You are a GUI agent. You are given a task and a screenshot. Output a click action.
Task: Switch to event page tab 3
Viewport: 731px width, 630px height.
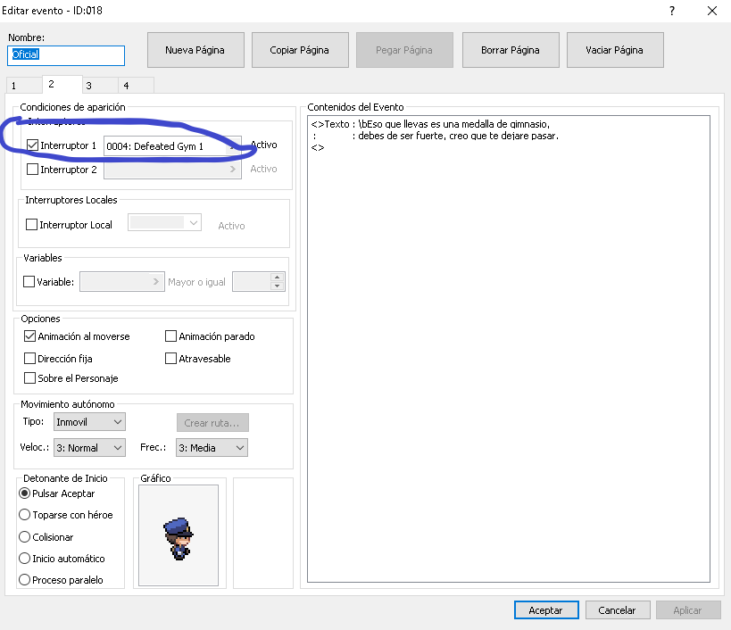88,86
